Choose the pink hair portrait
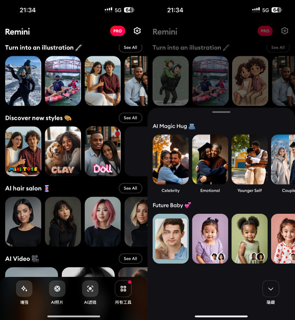 point(103,221)
